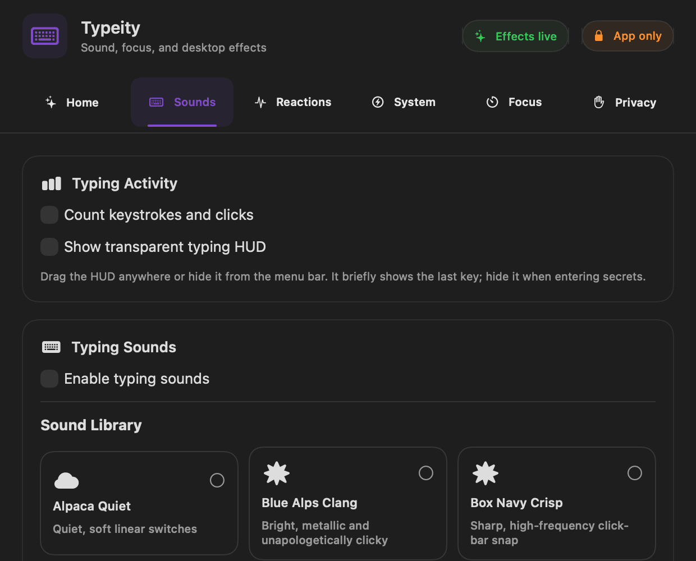Click the Home tab sparkle icon

click(x=51, y=102)
